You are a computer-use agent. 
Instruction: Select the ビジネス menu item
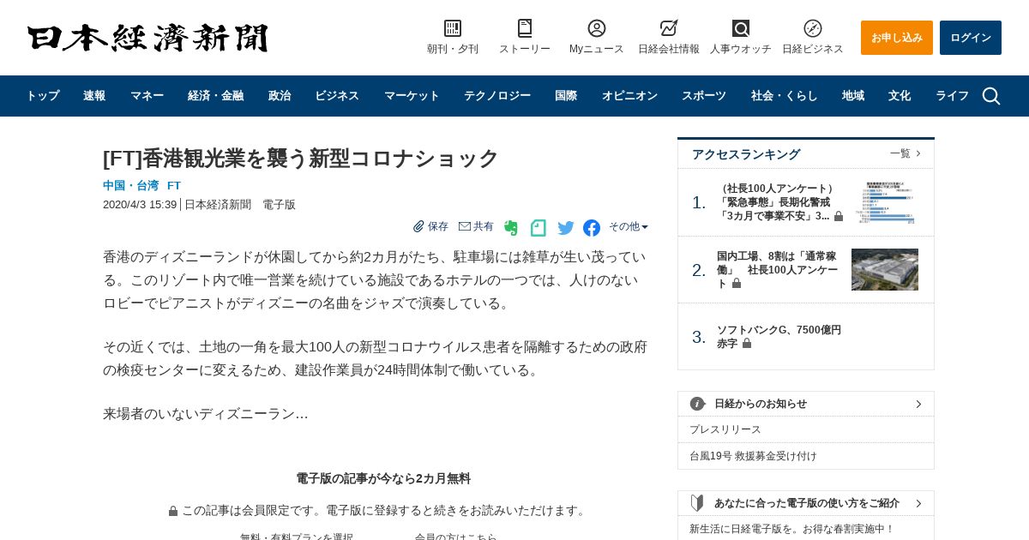tap(337, 96)
